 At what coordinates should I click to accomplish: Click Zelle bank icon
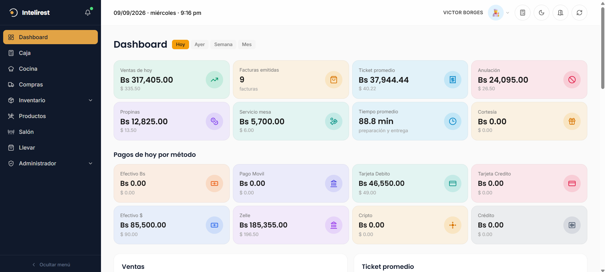[334, 225]
